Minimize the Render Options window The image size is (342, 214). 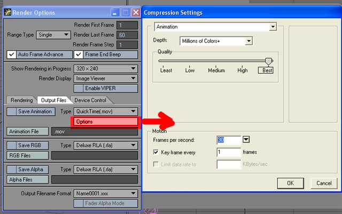[115, 12]
